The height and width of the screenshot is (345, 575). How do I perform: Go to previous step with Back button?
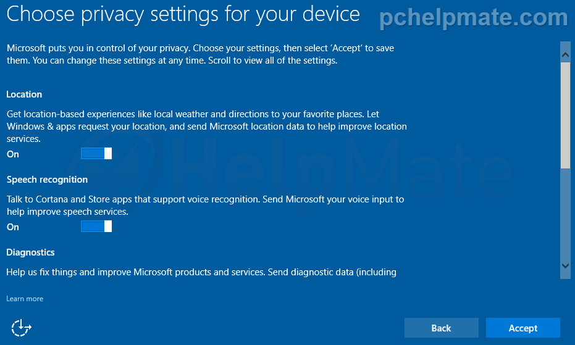click(x=441, y=328)
